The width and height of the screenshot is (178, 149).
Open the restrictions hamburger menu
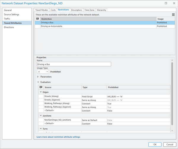[x=173, y=15]
